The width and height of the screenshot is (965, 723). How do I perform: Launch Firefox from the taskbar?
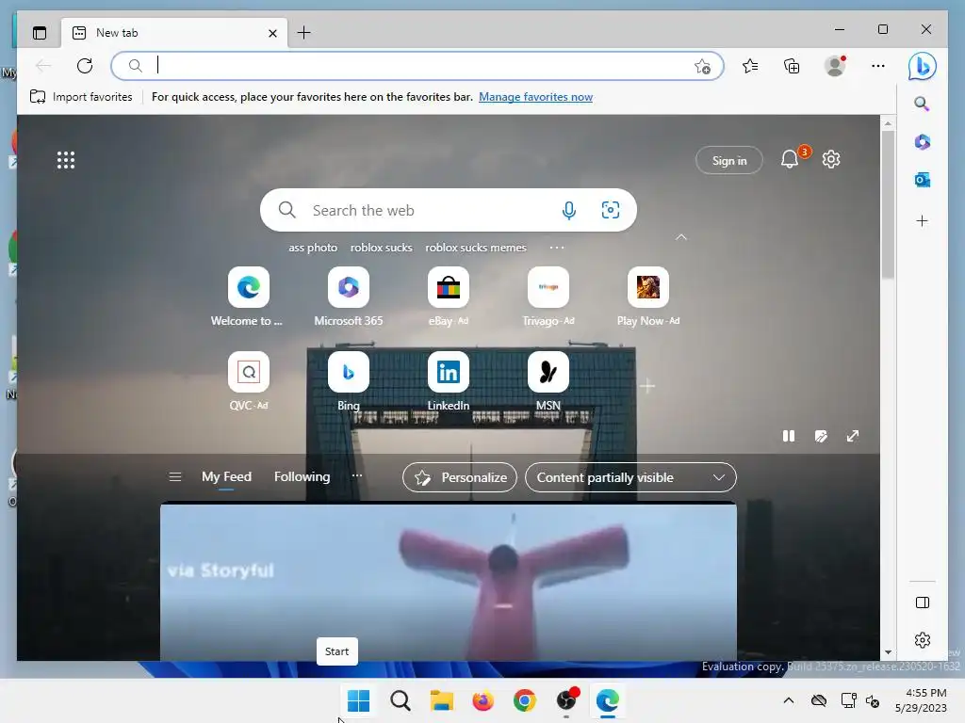pyautogui.click(x=483, y=700)
